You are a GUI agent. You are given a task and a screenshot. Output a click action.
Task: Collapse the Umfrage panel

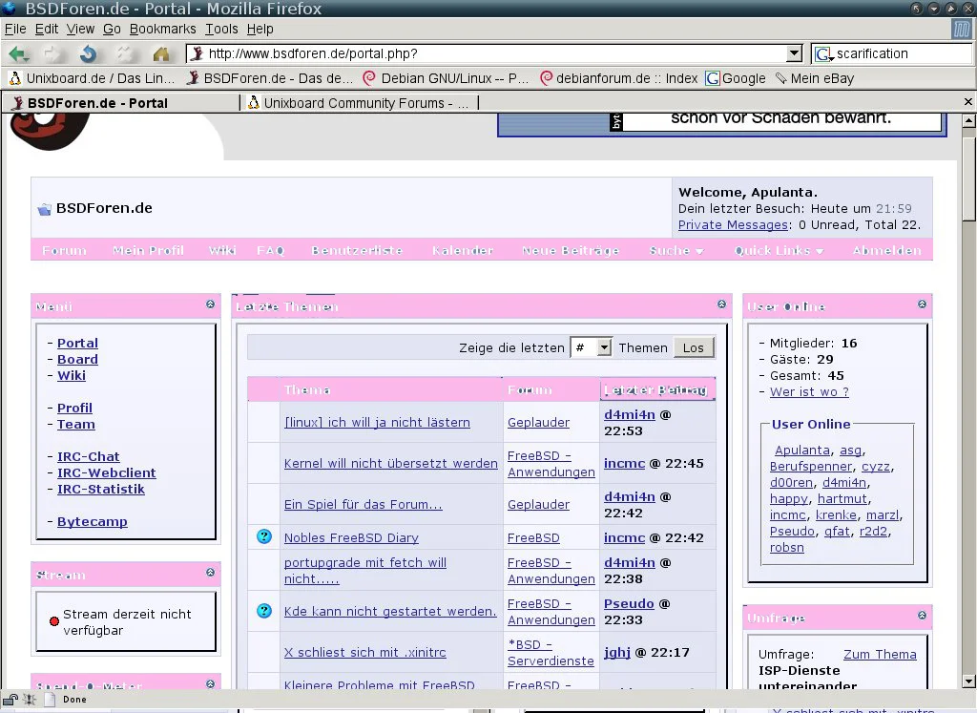(x=923, y=615)
